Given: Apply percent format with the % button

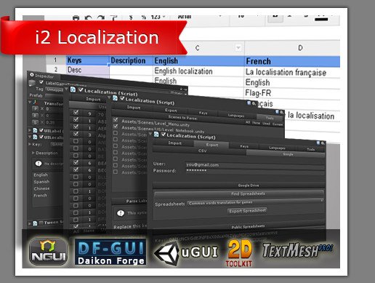Looking at the screenshot, I should click(x=144, y=17).
